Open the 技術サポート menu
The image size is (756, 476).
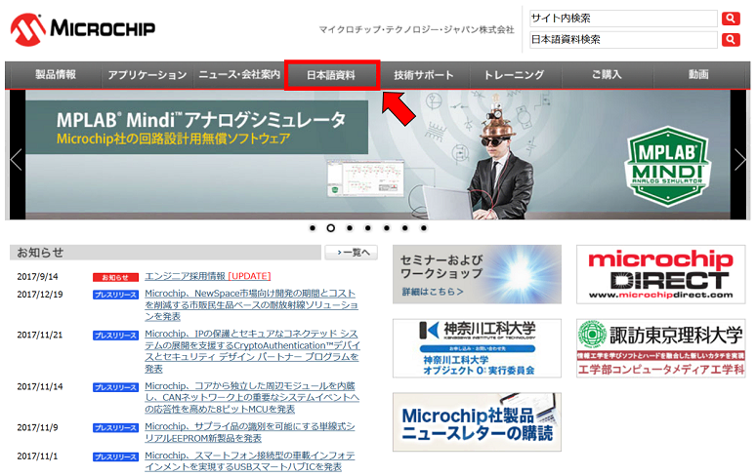pyautogui.click(x=423, y=74)
